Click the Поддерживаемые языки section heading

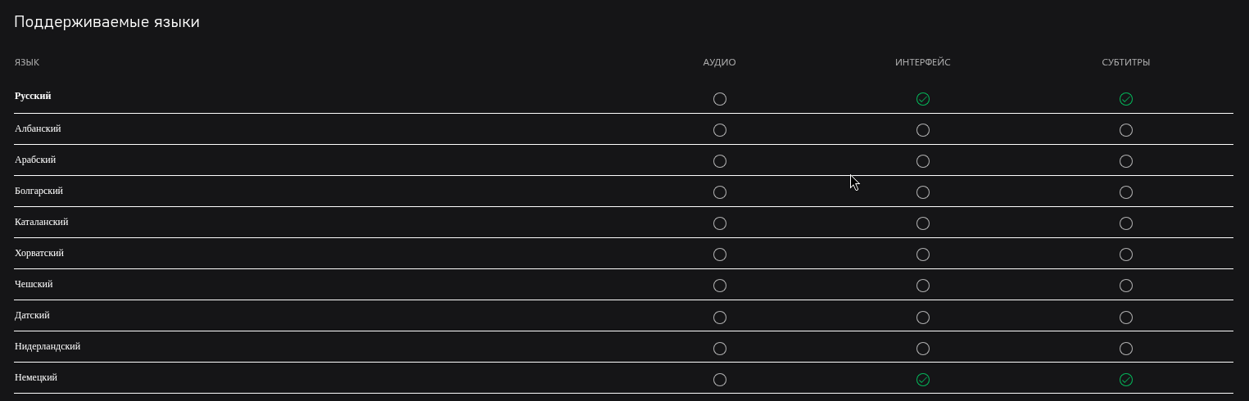[x=106, y=22]
